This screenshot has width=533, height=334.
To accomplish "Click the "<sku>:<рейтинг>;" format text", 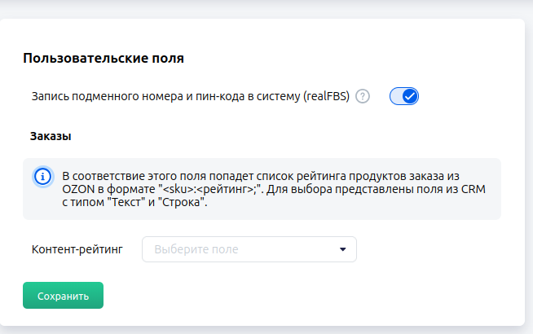I will click(x=210, y=189).
